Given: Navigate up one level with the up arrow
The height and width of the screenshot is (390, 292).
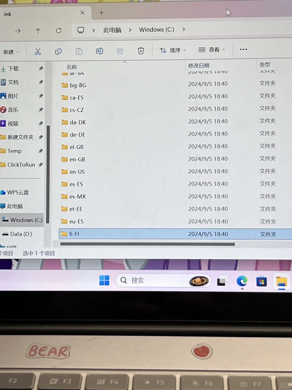Looking at the screenshot, I should point(38,30).
